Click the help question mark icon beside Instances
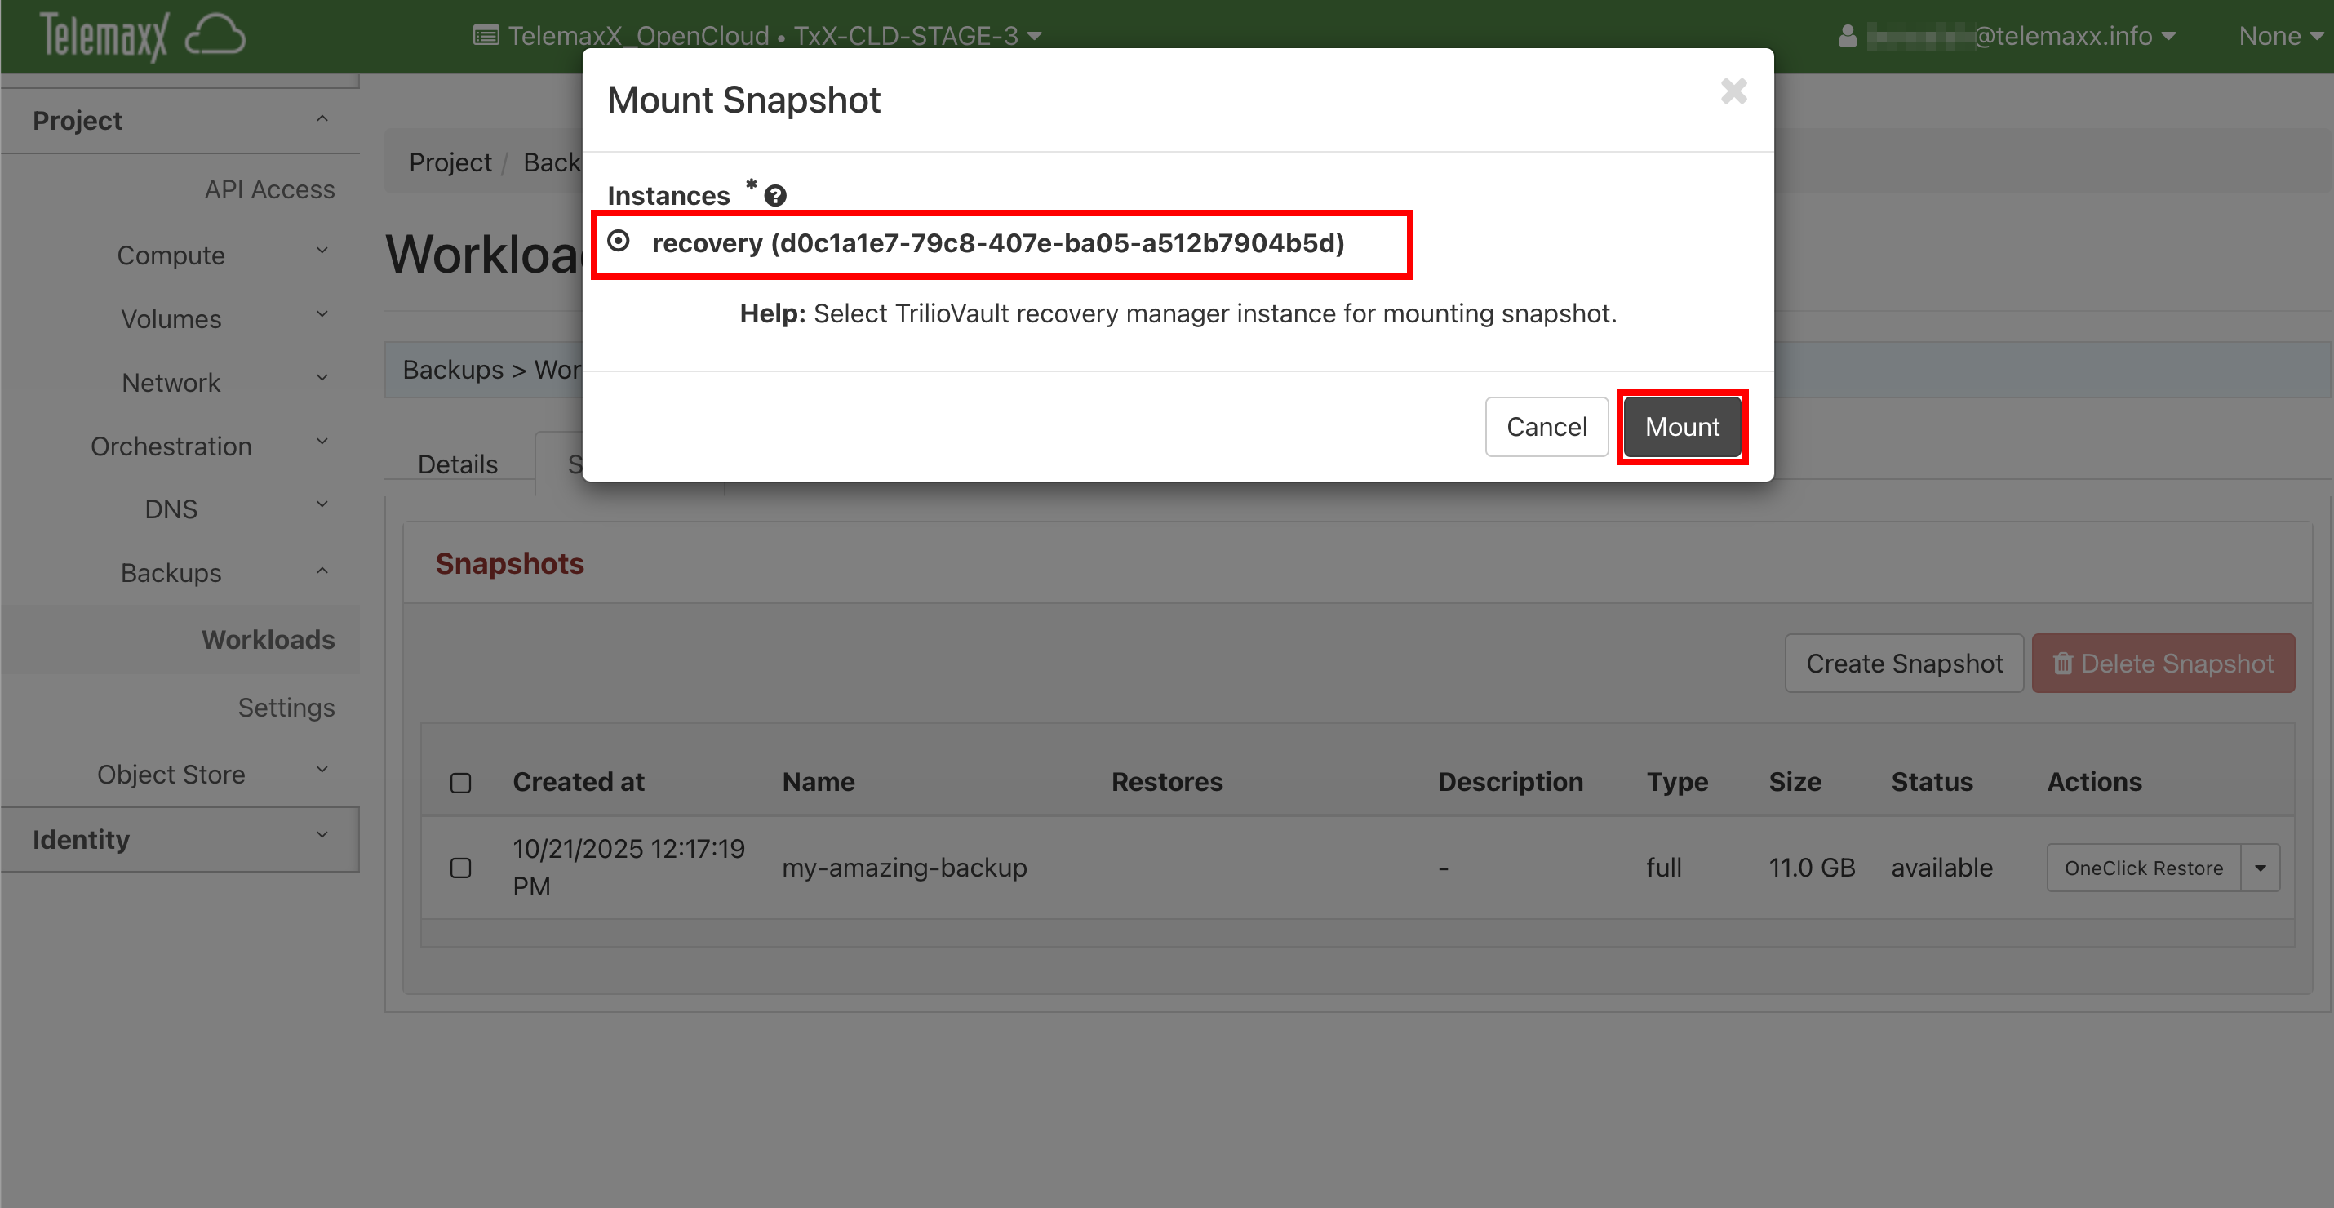Screen dimensions: 2334x1208 pyautogui.click(x=774, y=196)
